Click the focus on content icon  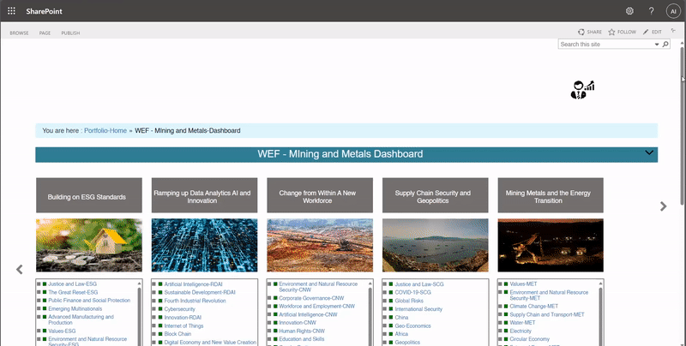(x=673, y=31)
